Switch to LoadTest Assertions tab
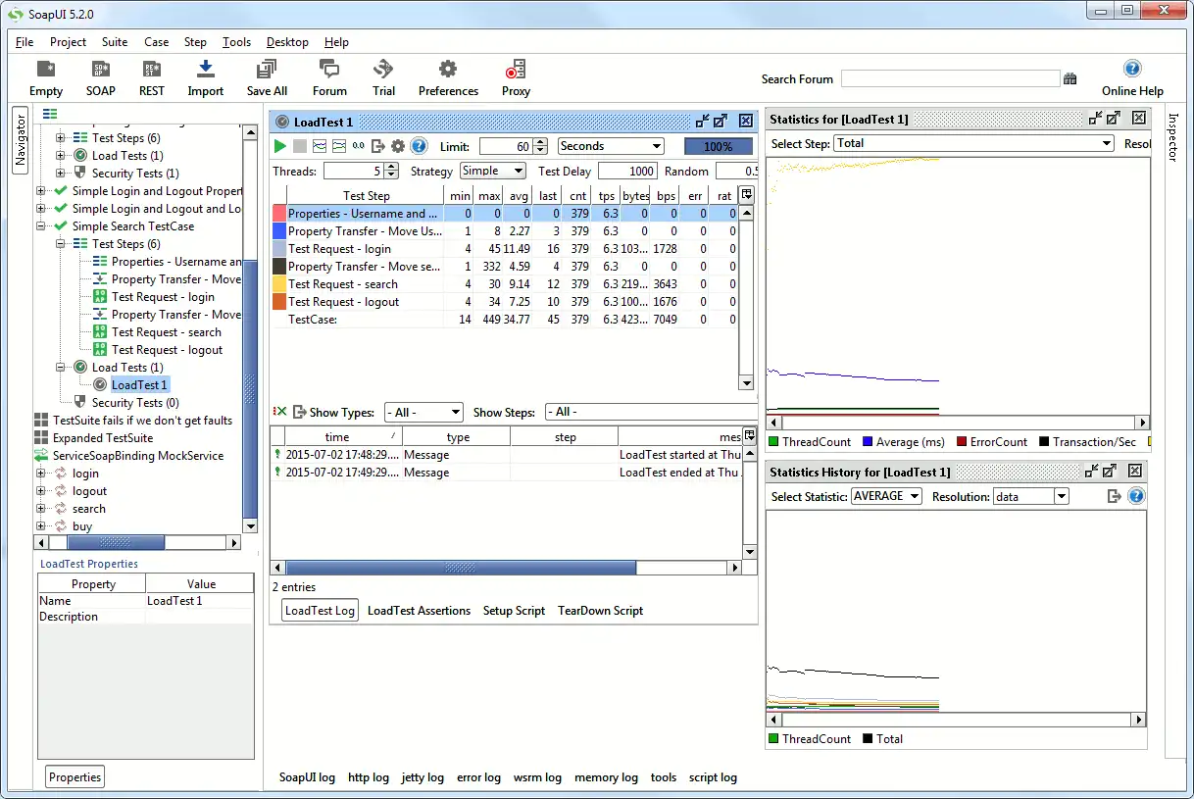1194x799 pixels. point(419,611)
